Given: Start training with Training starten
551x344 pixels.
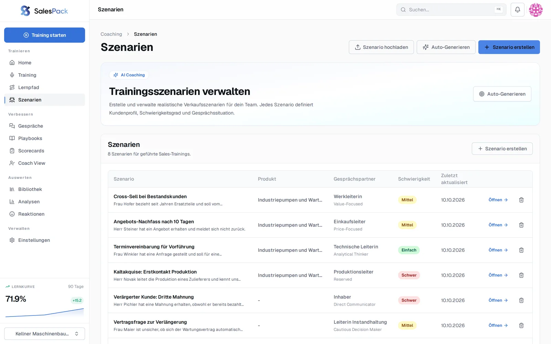Looking at the screenshot, I should 44,35.
